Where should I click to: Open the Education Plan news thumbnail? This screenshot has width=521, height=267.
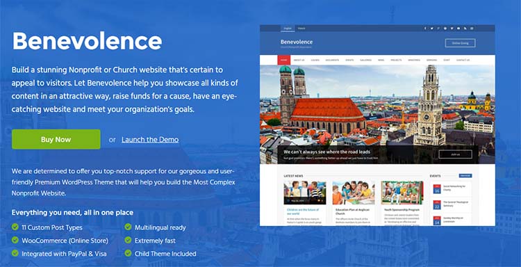coord(354,193)
